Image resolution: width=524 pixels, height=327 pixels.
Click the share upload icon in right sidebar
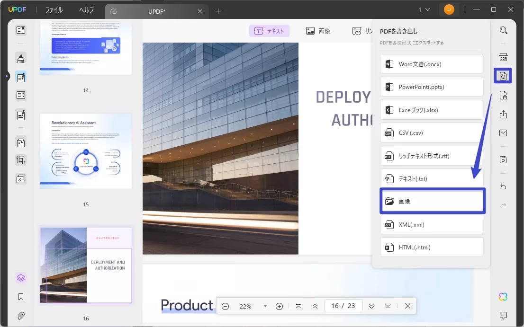503,115
